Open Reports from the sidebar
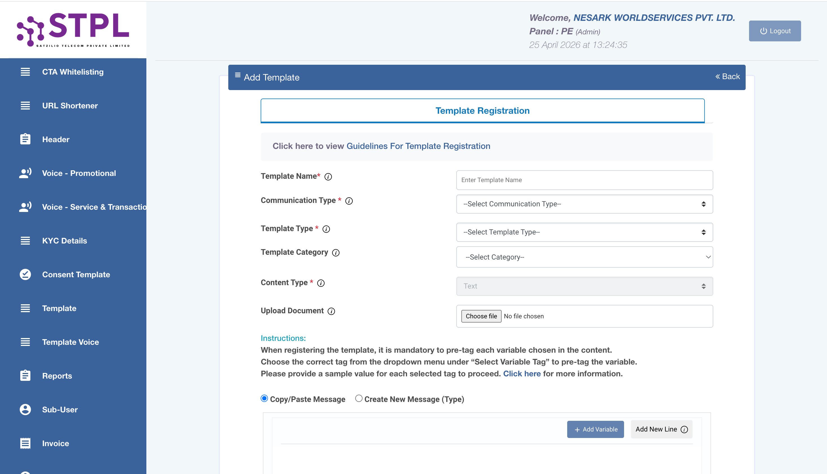827x474 pixels. click(57, 376)
